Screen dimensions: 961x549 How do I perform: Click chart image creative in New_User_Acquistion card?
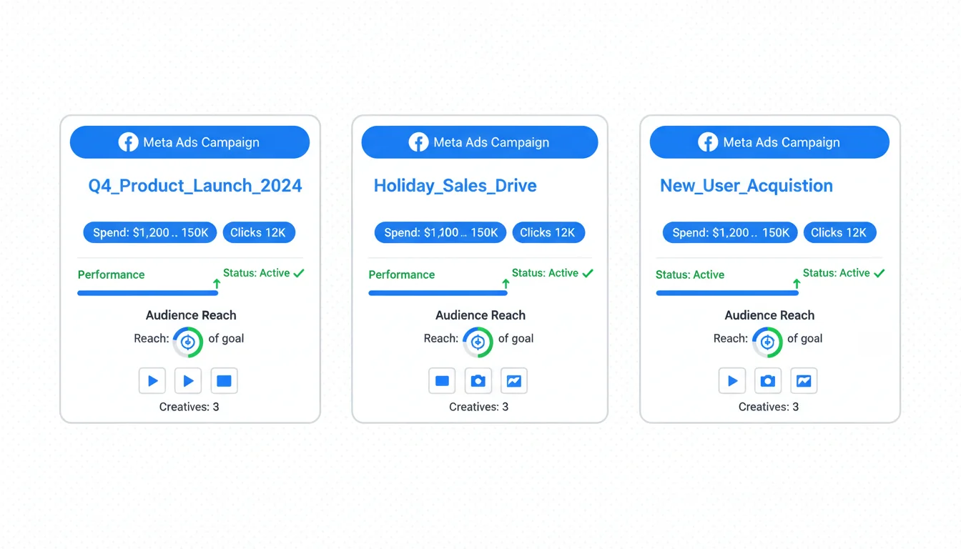click(x=804, y=381)
